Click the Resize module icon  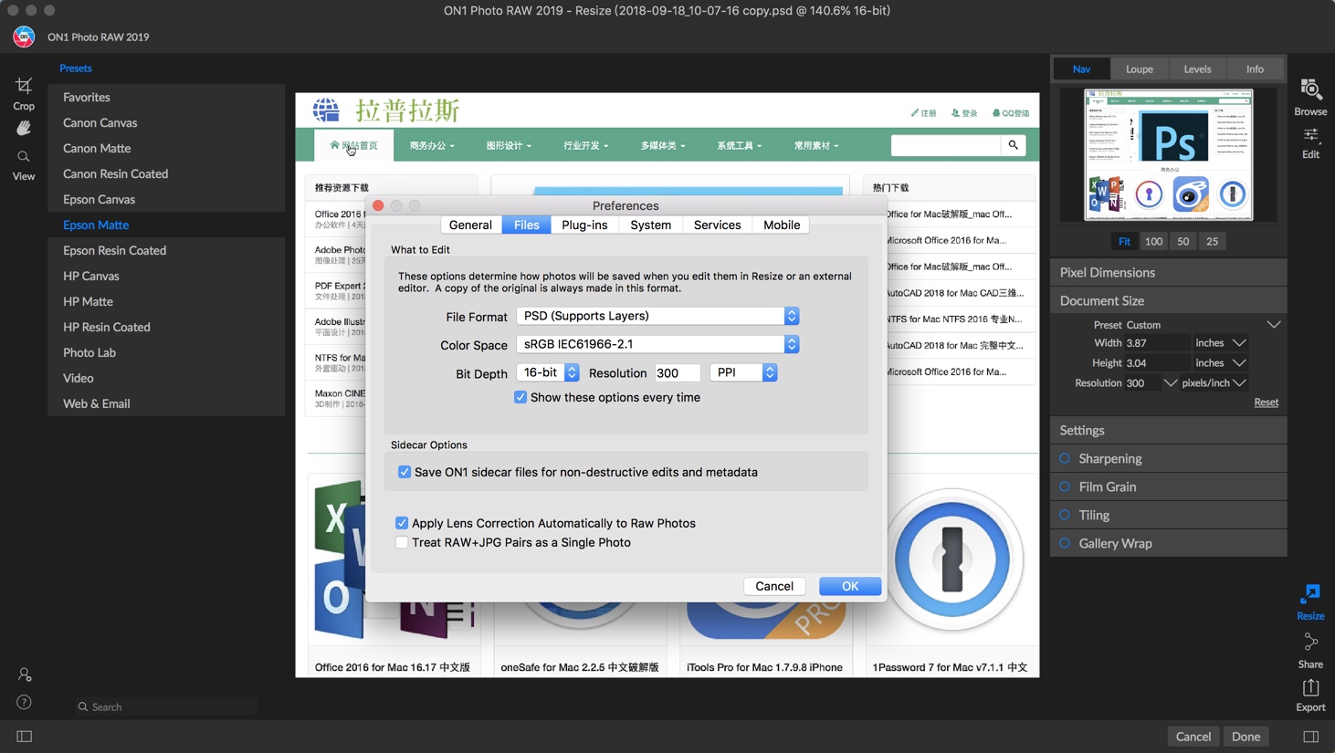pyautogui.click(x=1310, y=602)
